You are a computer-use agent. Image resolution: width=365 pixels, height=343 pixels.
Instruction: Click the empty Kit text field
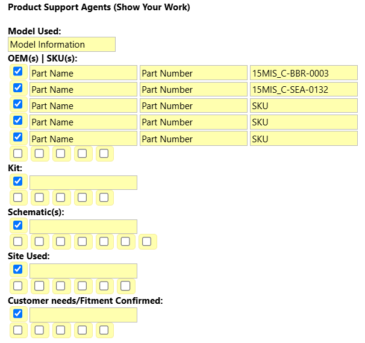point(83,183)
